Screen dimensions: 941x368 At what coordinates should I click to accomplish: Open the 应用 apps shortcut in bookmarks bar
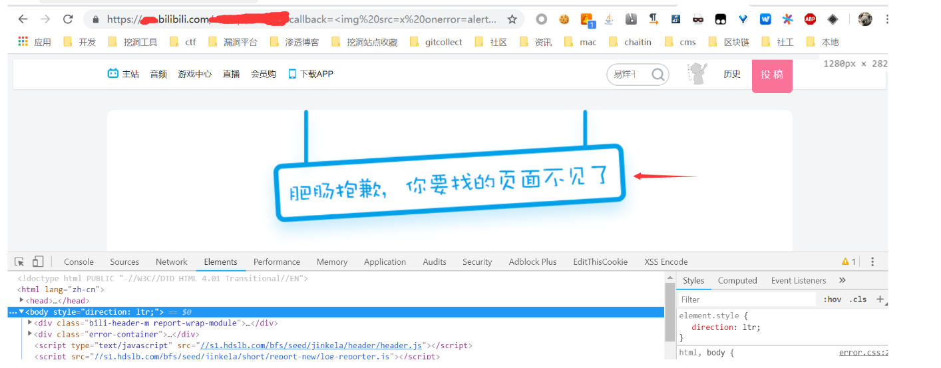click(35, 42)
